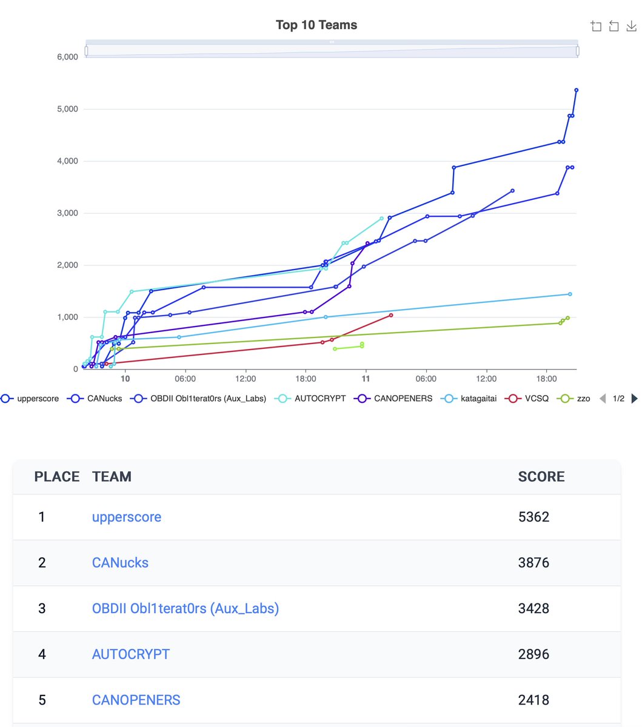
Task: Toggle upperscore series in legend
Action: point(30,399)
